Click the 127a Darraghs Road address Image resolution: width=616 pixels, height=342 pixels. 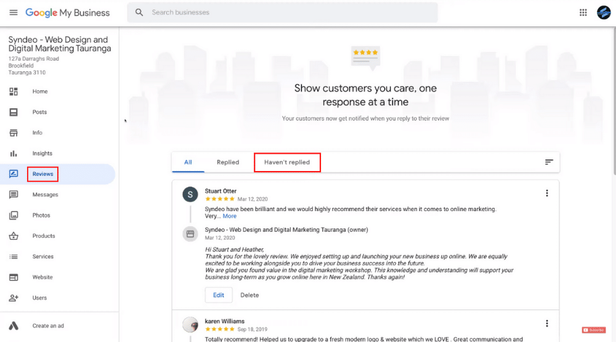click(34, 59)
